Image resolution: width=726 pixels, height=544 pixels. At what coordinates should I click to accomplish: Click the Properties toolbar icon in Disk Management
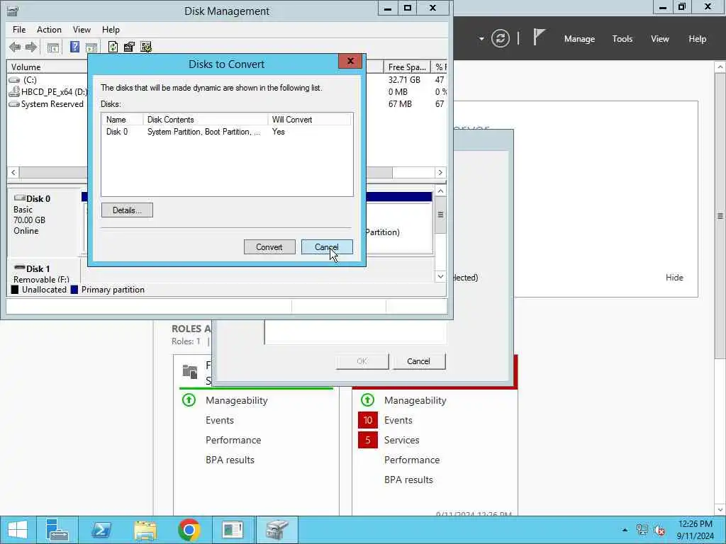[x=129, y=47]
